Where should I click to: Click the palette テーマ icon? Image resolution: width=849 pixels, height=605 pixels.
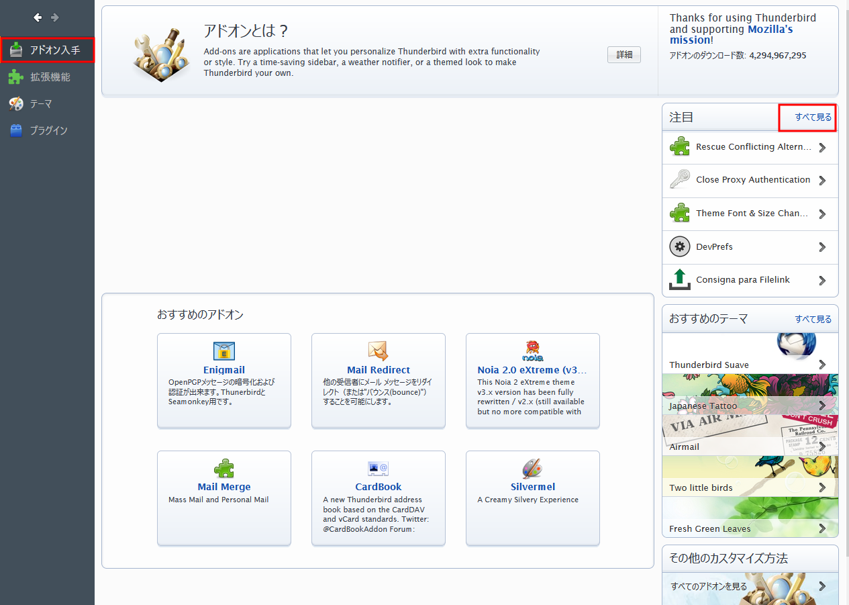click(16, 104)
